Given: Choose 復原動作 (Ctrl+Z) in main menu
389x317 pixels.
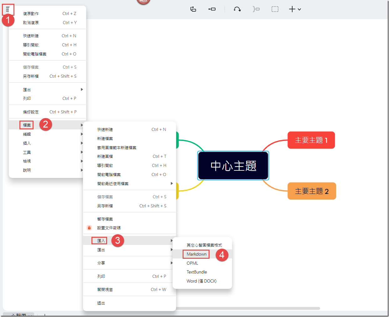Looking at the screenshot, I should click(47, 13).
